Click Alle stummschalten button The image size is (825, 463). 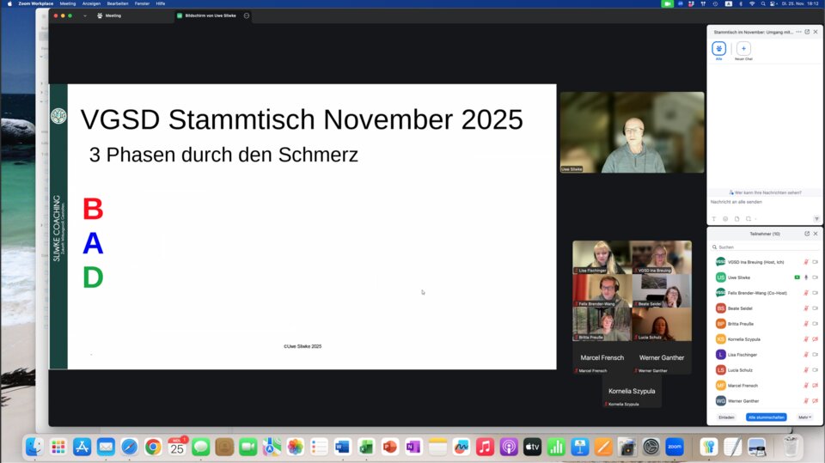(766, 417)
